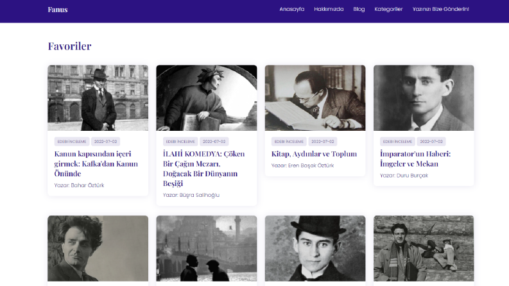Click Edebi İnceleme tag on Kitap, Aydınlar card
The image size is (509, 286).
coord(289,142)
